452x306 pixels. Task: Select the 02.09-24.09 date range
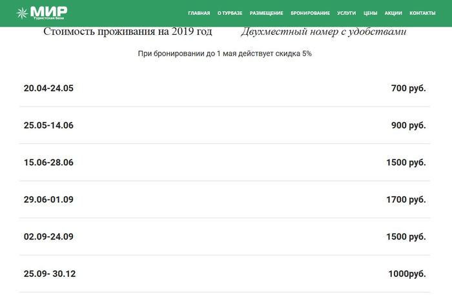(48, 237)
